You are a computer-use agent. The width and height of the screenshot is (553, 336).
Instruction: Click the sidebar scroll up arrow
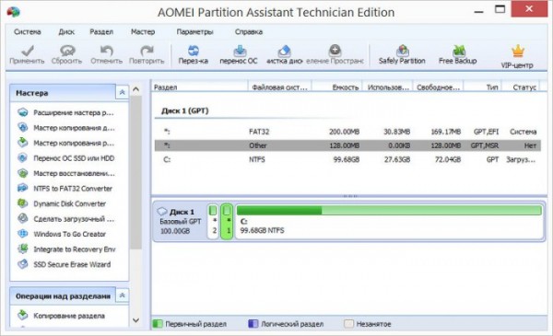pyautogui.click(x=135, y=89)
